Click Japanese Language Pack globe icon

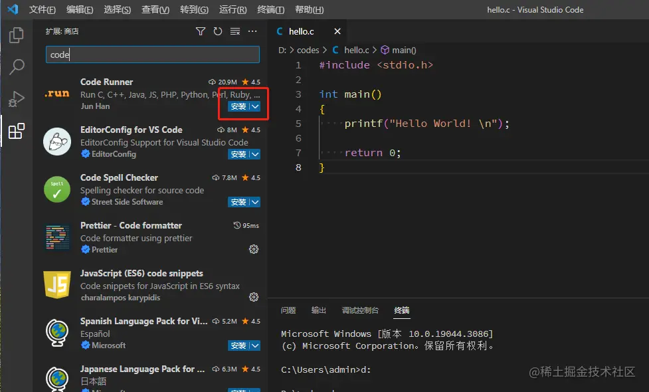coord(57,379)
